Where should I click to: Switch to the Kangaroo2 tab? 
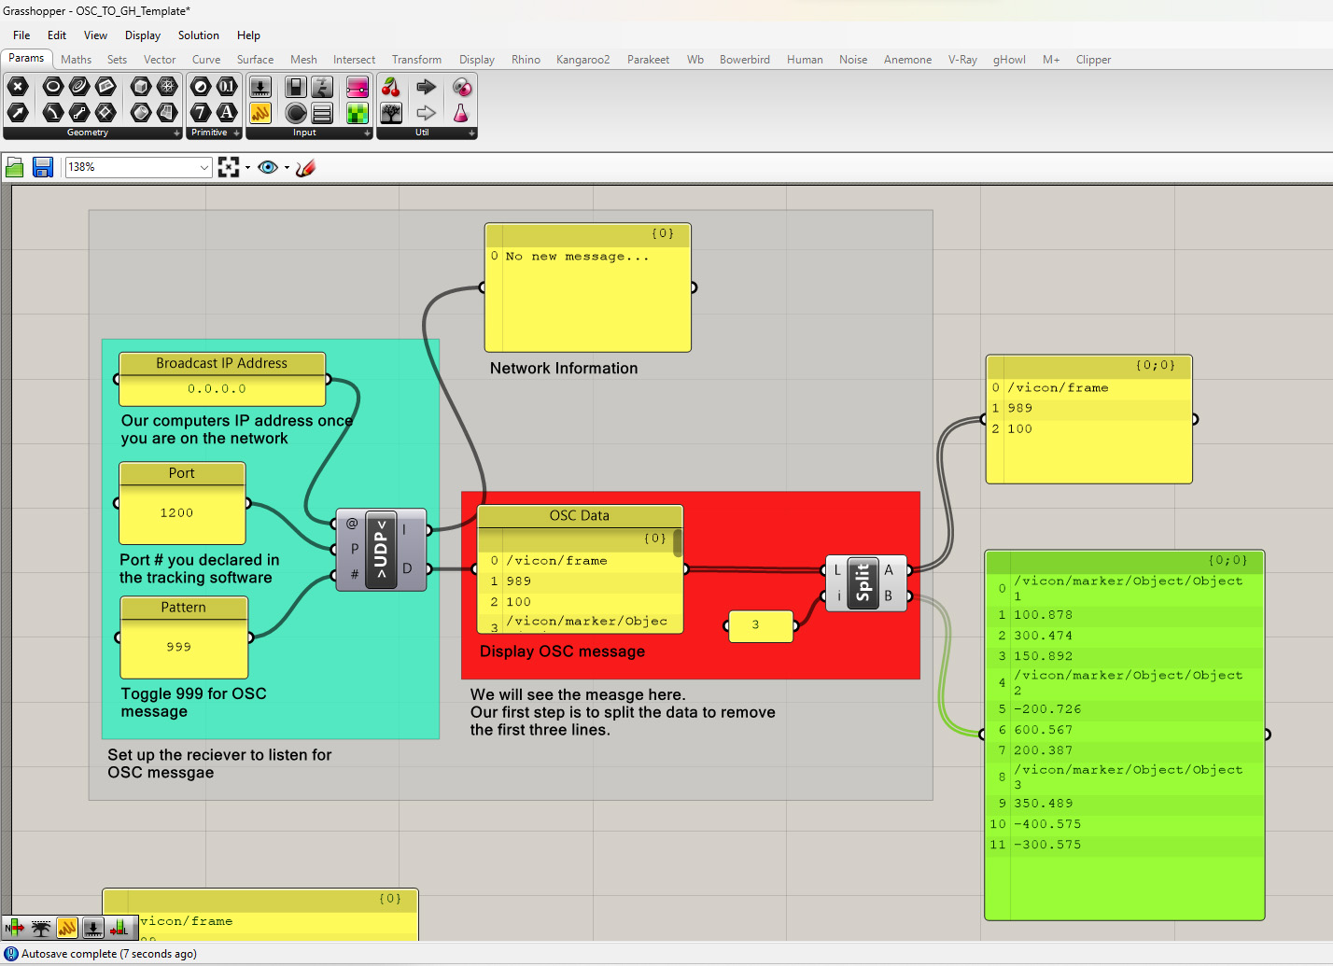tap(582, 60)
